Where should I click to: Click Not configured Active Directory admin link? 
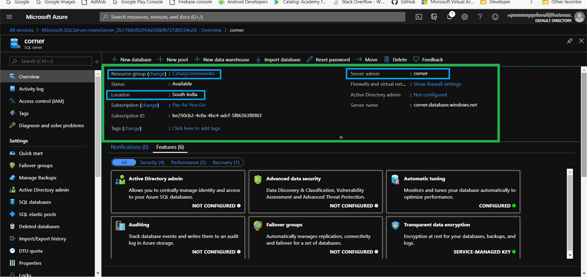pos(430,94)
